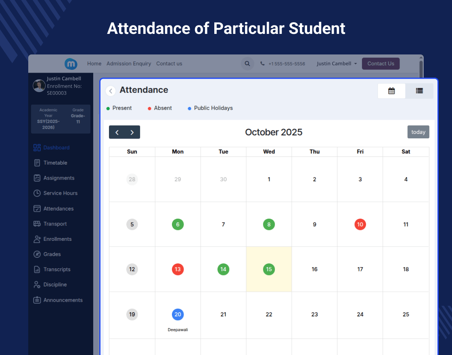Click the Transcripts document icon
Screen dimensions: 452x355
tap(37, 269)
